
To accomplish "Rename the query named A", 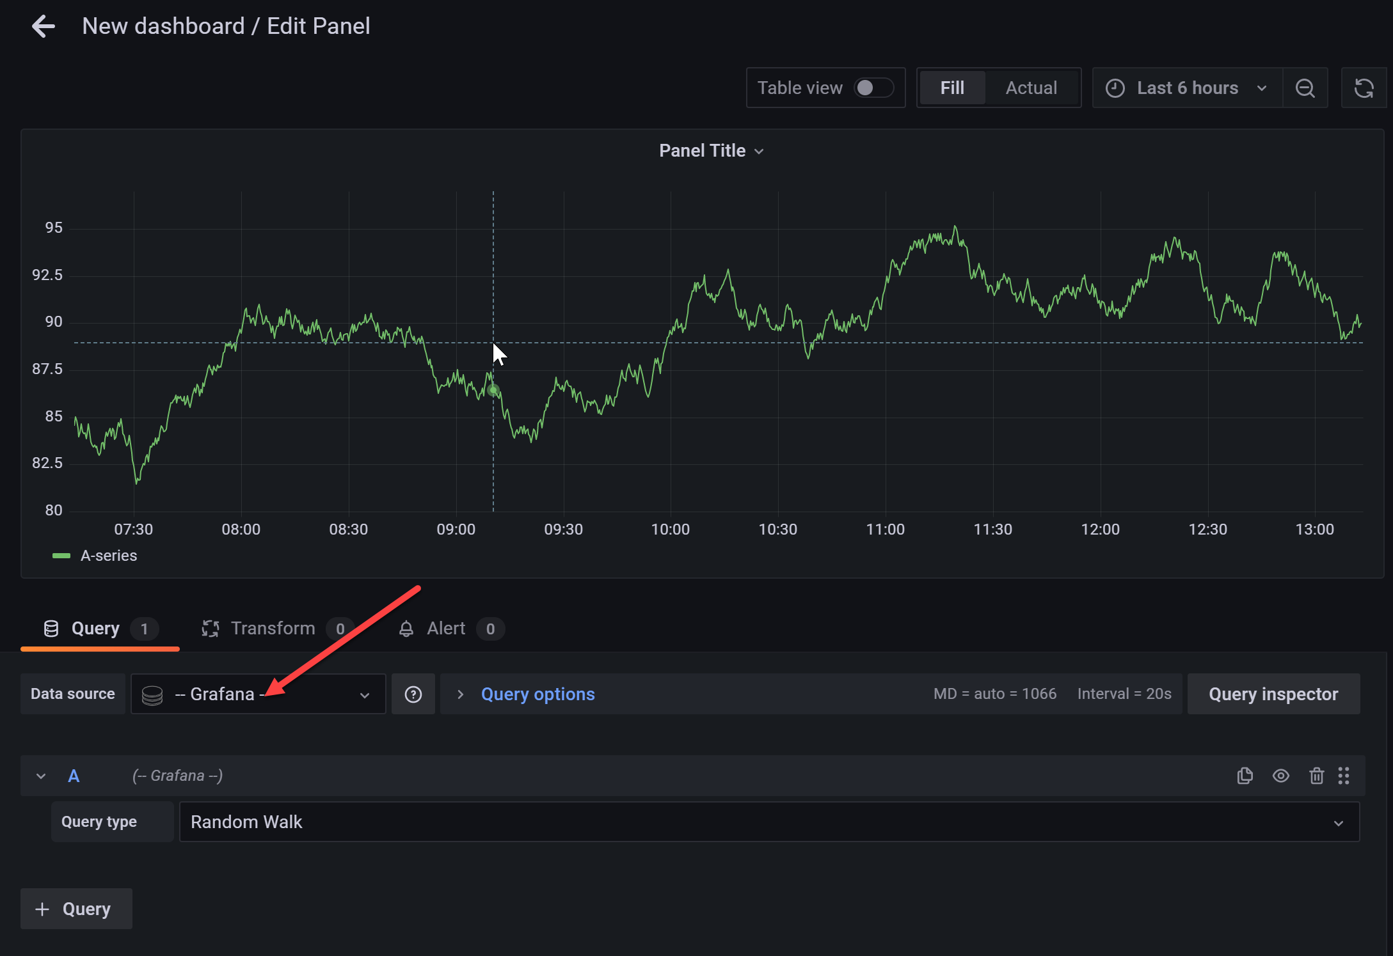I will click(x=74, y=776).
